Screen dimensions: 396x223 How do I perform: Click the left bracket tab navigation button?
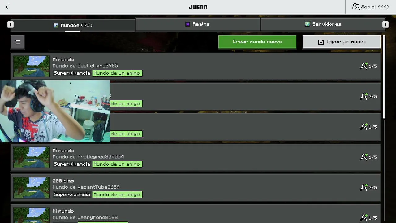pyautogui.click(x=10, y=24)
